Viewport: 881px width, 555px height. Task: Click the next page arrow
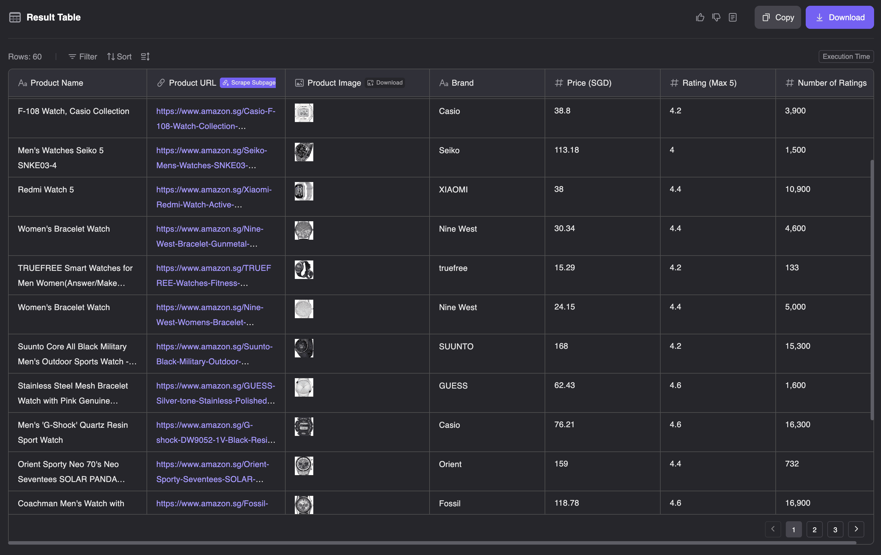click(x=856, y=529)
